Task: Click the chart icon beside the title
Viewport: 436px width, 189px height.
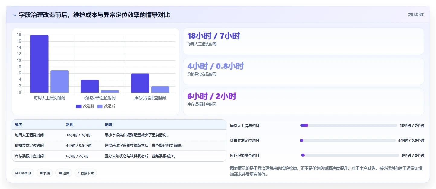Action: point(14,15)
